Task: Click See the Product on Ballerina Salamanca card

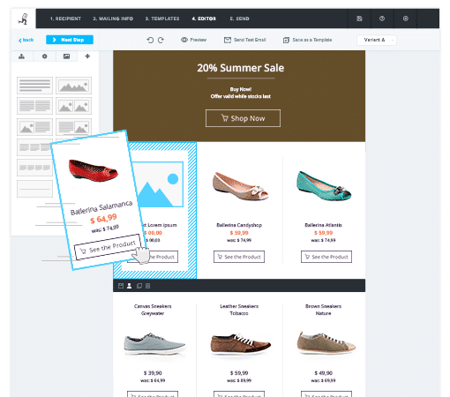Action: point(108,247)
